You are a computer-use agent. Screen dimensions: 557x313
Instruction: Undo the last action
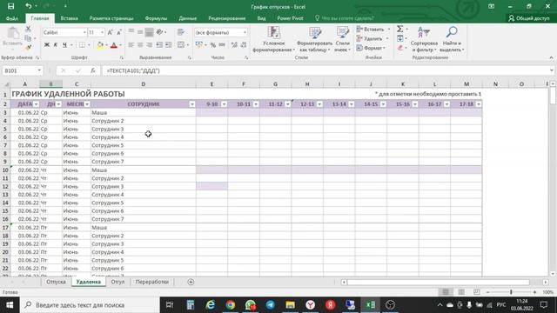[x=29, y=6]
